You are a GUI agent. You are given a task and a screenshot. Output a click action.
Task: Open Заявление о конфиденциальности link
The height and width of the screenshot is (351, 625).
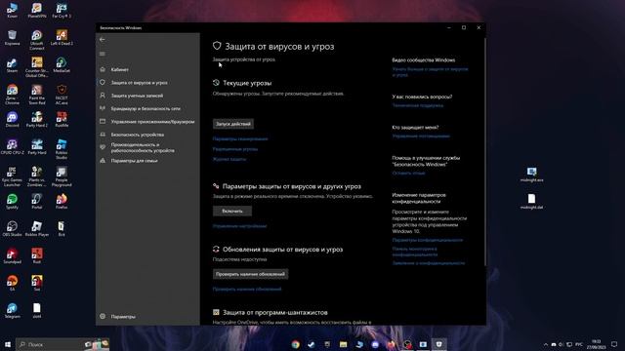pos(429,263)
